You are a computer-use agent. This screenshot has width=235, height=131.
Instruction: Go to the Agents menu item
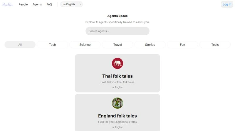[x=37, y=4]
